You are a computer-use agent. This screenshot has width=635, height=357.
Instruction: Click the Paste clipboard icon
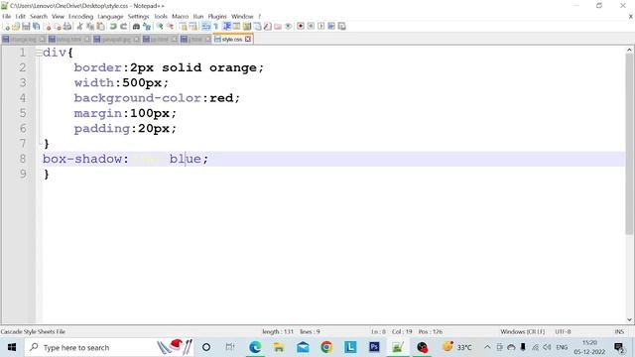pos(100,27)
